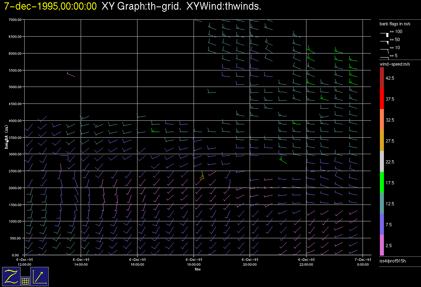Click the bright red 37.5 color swatch
421x287 pixels.
click(x=382, y=99)
